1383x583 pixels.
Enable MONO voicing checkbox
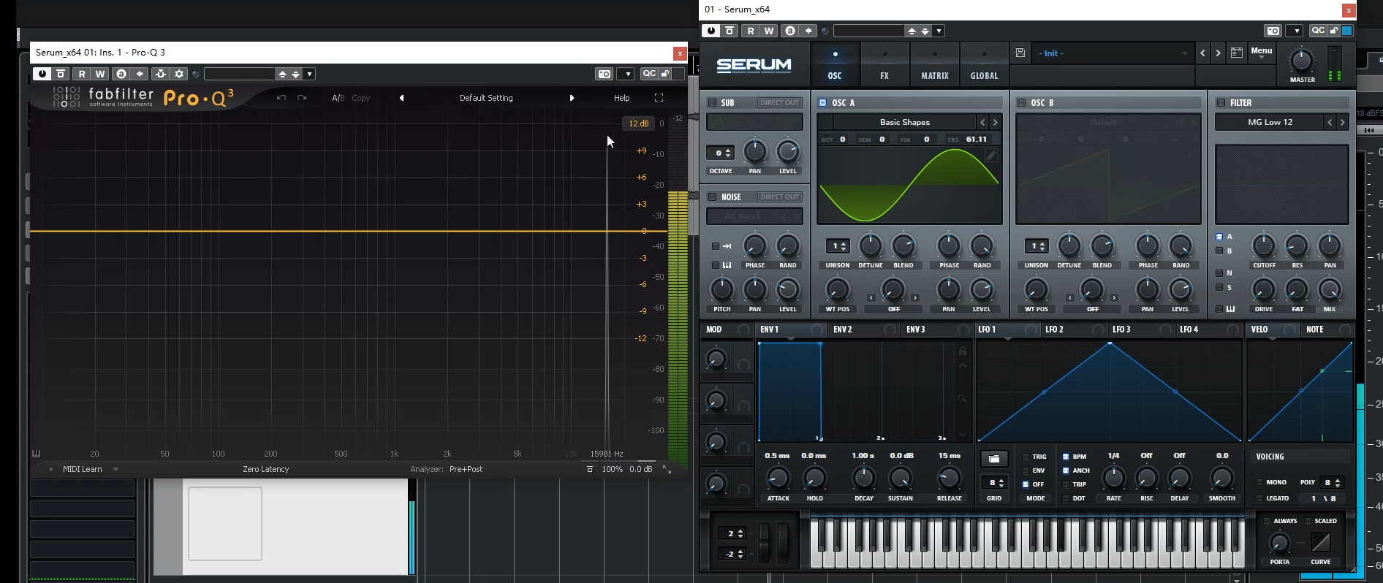point(1259,482)
